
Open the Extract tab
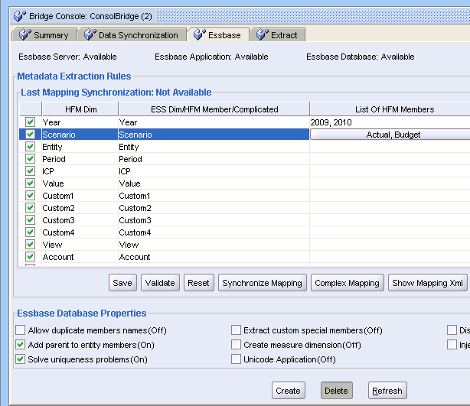[284, 35]
